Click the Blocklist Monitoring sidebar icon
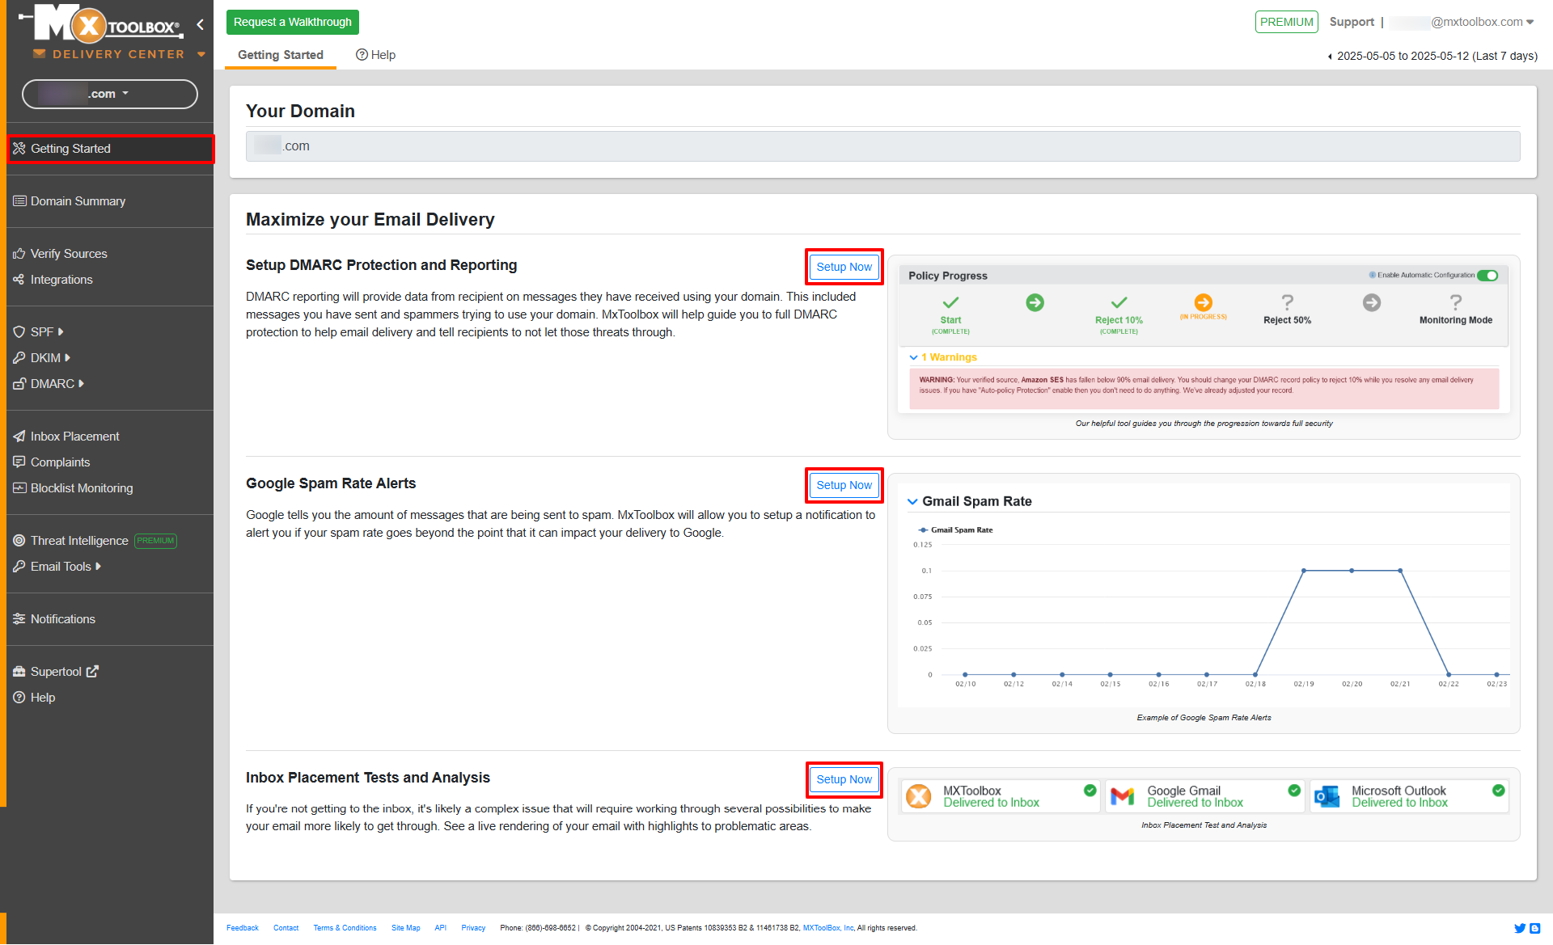The width and height of the screenshot is (1553, 945). coord(19,488)
